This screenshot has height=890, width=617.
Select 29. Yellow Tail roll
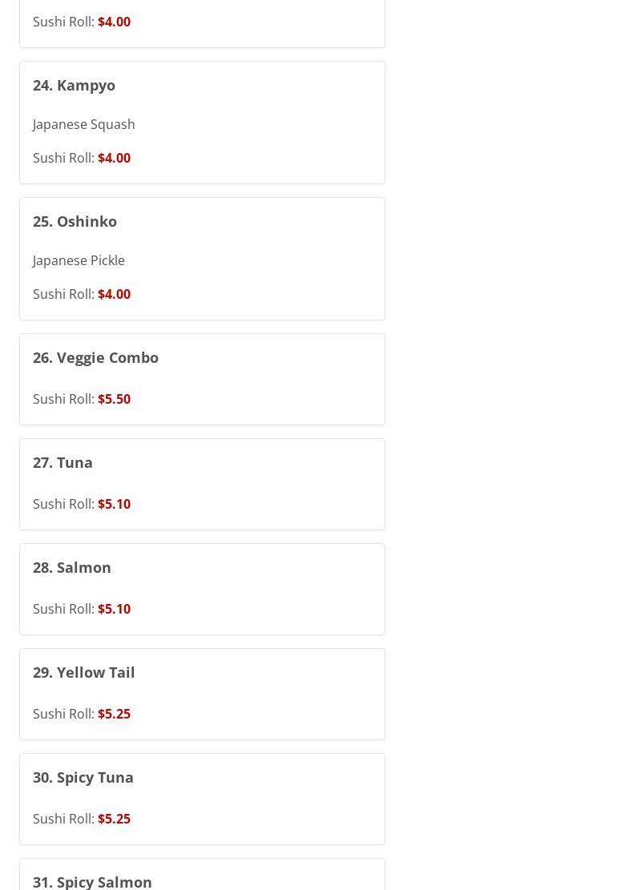83,672
